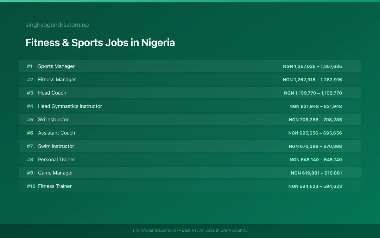Screen dimensions: 380x238
Task: Click the rank number "#3"
Action: pyautogui.click(x=30, y=93)
